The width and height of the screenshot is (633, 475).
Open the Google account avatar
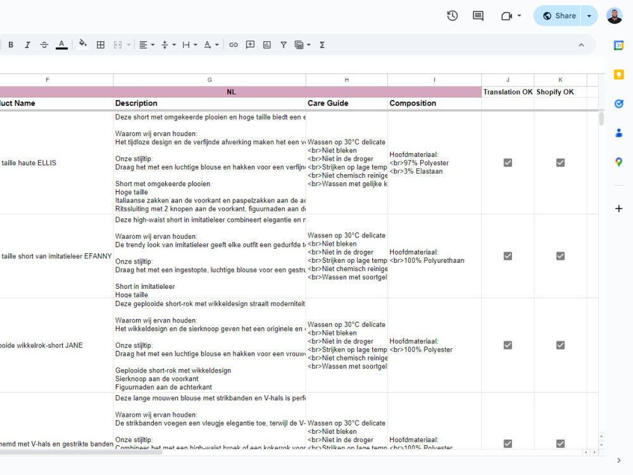coord(615,16)
